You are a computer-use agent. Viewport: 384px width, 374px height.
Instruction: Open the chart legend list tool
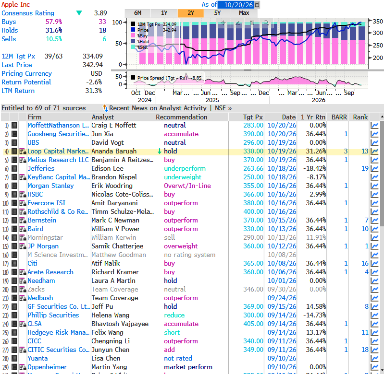tap(252, 23)
